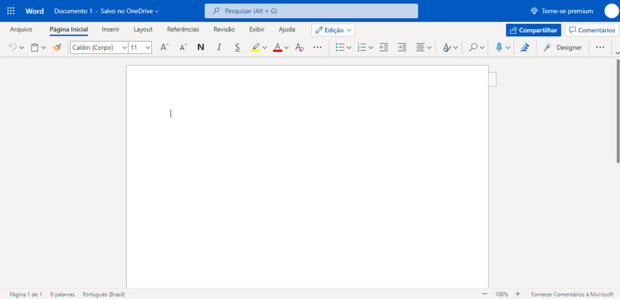Click the Pesquisar search box

[311, 11]
